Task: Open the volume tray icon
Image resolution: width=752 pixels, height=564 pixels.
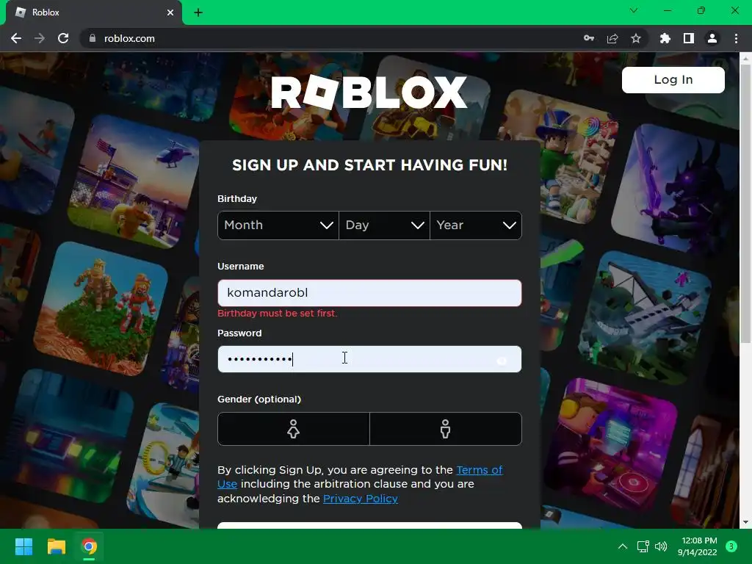Action: coord(661,546)
